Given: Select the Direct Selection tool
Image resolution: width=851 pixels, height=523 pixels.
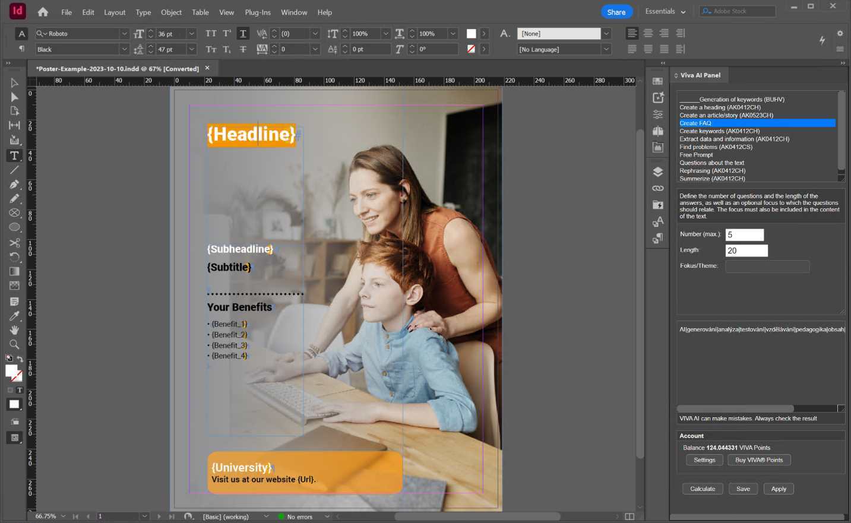Looking at the screenshot, I should pyautogui.click(x=14, y=96).
